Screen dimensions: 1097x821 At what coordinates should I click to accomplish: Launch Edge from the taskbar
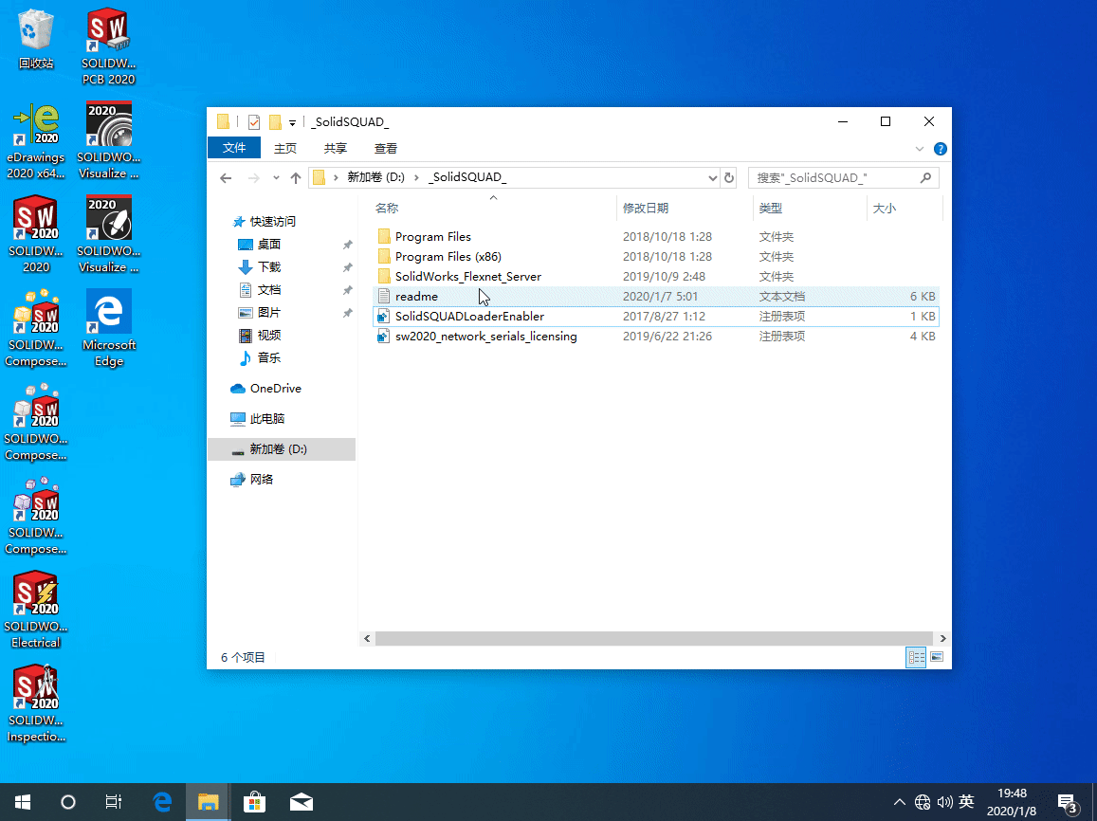pos(162,802)
